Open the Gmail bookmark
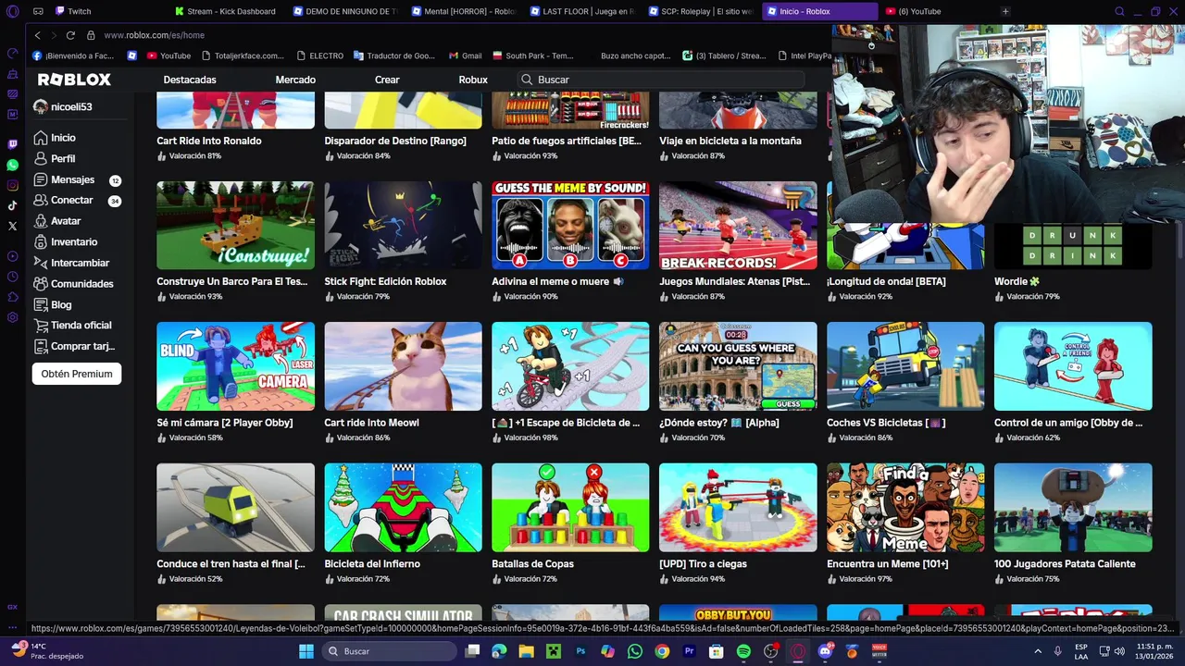The width and height of the screenshot is (1185, 666). point(466,55)
